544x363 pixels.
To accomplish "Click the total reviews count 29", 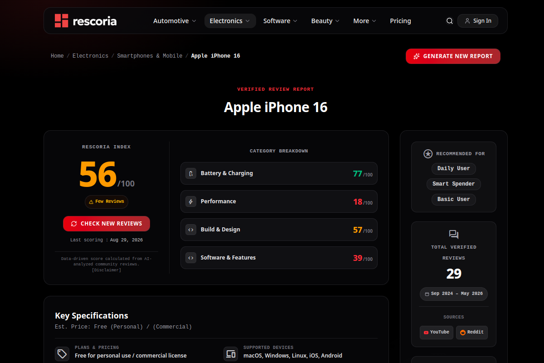I will (x=454, y=274).
